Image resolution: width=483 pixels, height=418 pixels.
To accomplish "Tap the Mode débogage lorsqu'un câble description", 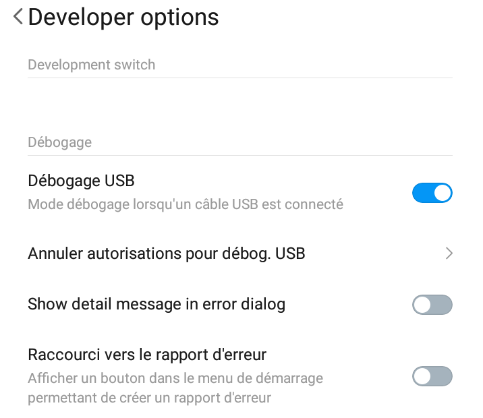I will click(x=186, y=204).
